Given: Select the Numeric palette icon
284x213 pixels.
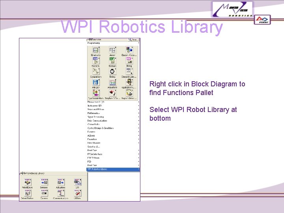Looking at the screenshot, I should pos(96,61).
